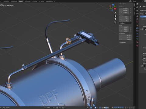The image size is (146, 109).
Task: Toggle proportional editing in viewport header
Action: [x=63, y=108]
